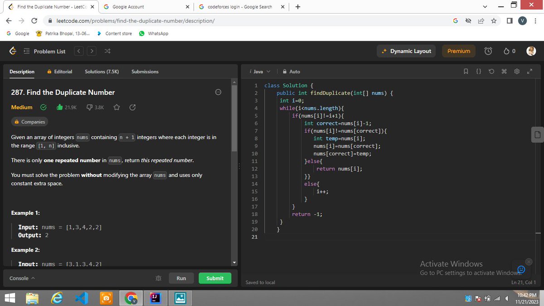Open the blue chat helper icon
The width and height of the screenshot is (544, 306).
521,269
